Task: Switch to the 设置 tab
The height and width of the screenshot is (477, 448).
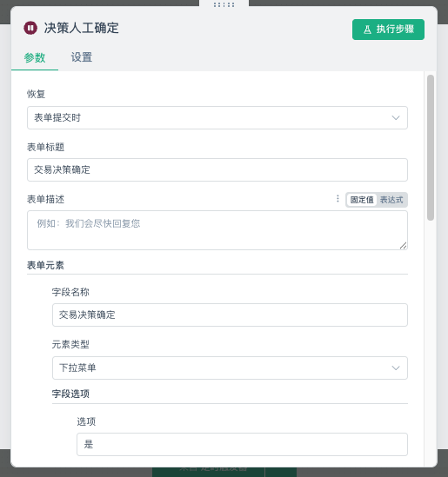Action: [x=82, y=57]
